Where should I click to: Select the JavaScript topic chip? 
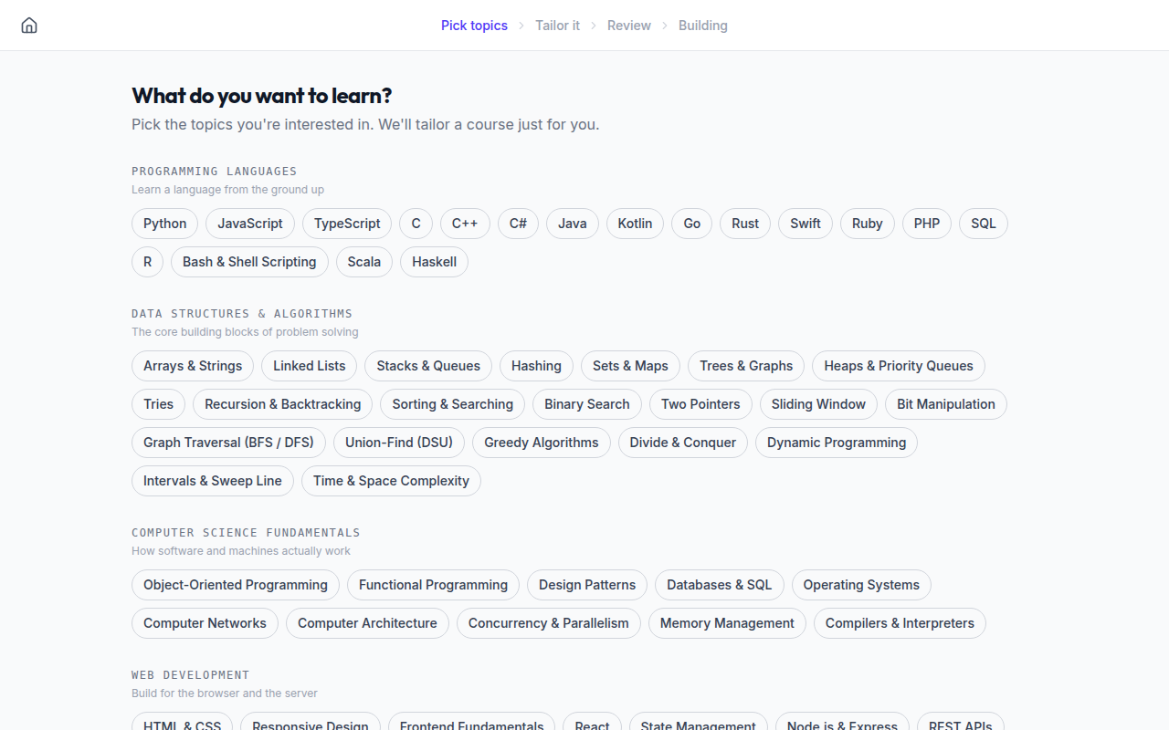pos(250,224)
